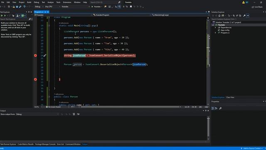The height and width of the screenshot is (150, 266).
Task: Click the Open File folder icon
Action: pos(14,7)
